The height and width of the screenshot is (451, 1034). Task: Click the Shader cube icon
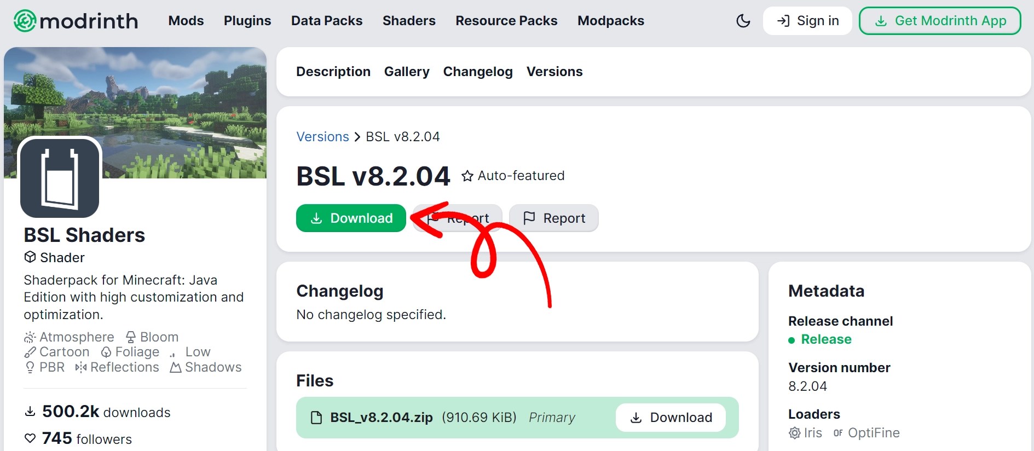pos(30,257)
